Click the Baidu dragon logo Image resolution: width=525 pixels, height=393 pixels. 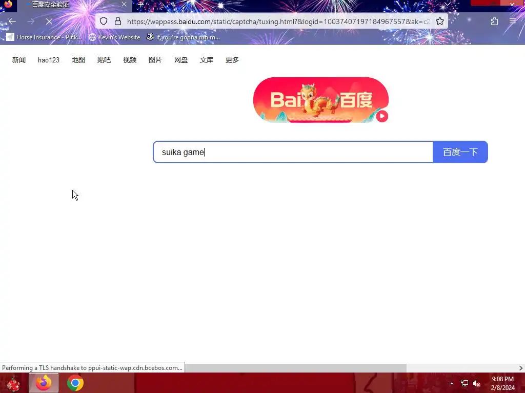pyautogui.click(x=321, y=100)
